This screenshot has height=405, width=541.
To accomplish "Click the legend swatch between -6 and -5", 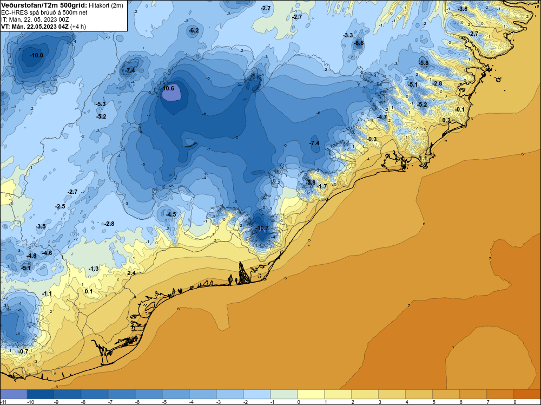I will point(149,394).
